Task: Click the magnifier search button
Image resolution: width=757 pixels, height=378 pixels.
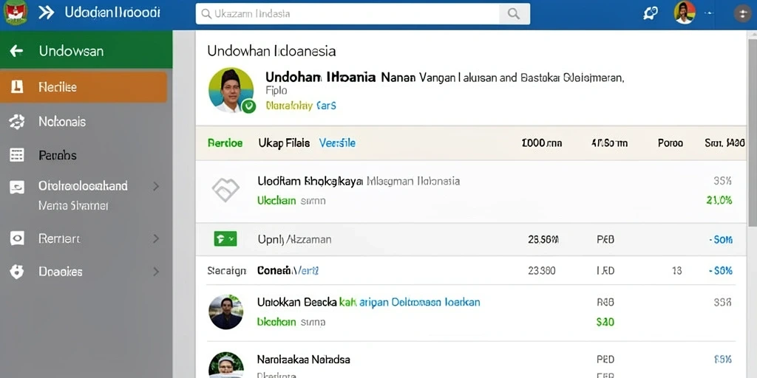Action: 514,13
